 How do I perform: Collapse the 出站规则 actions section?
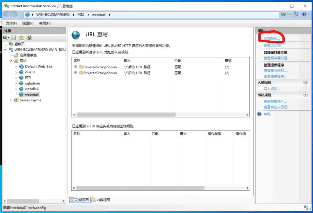(305, 95)
